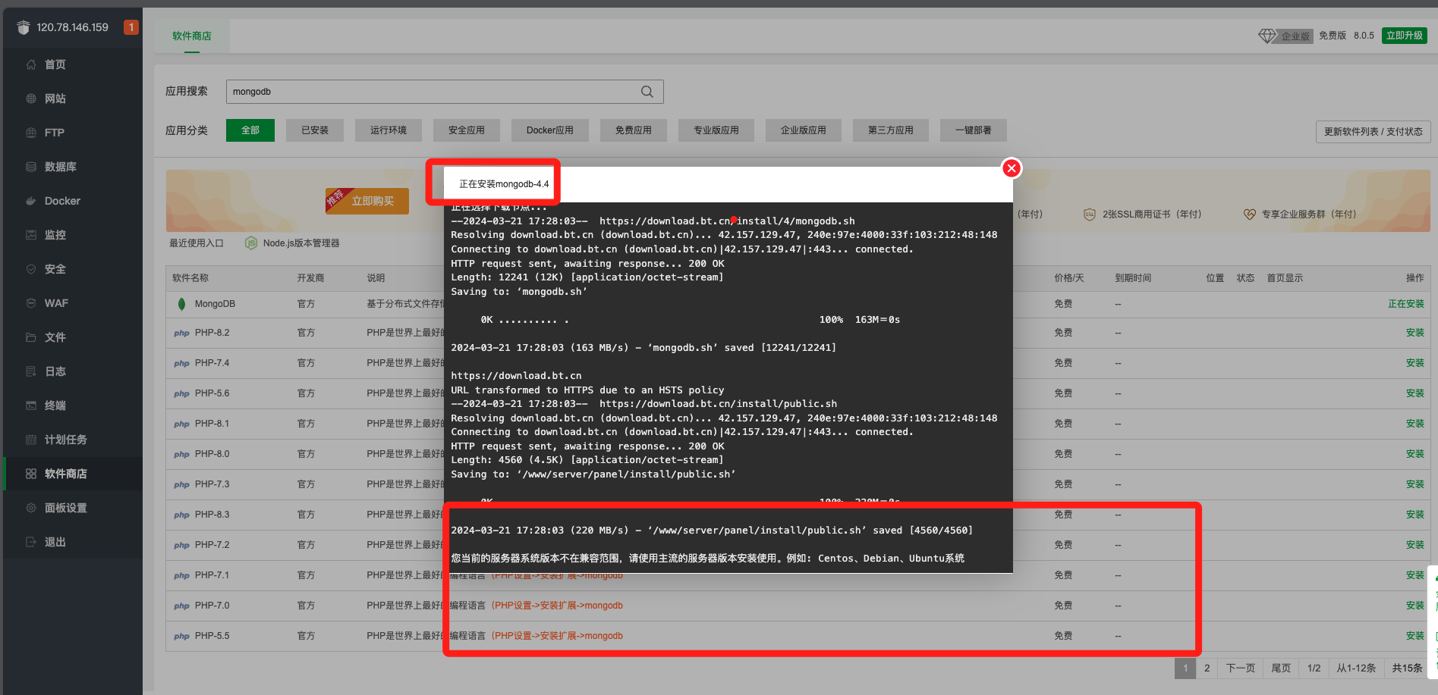
Task: Click 安装 link for PHP-5.5
Action: 1414,636
